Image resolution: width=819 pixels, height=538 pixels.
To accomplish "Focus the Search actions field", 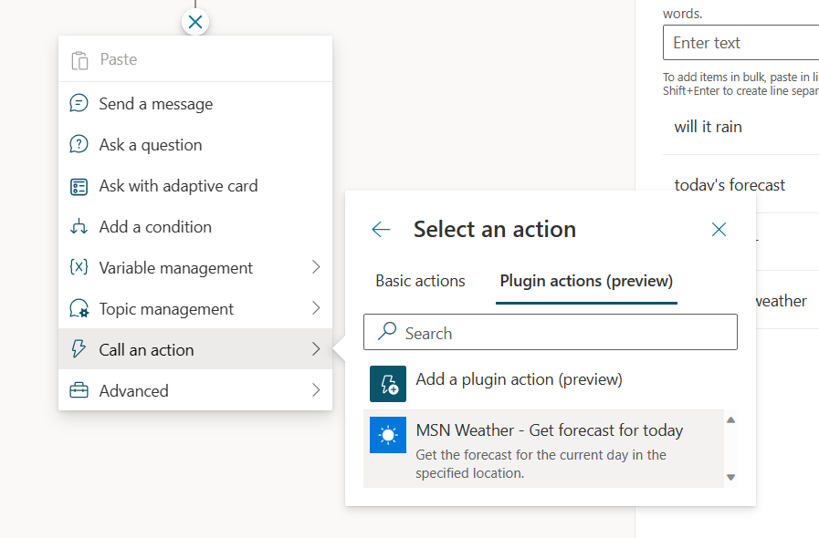I will click(x=551, y=332).
